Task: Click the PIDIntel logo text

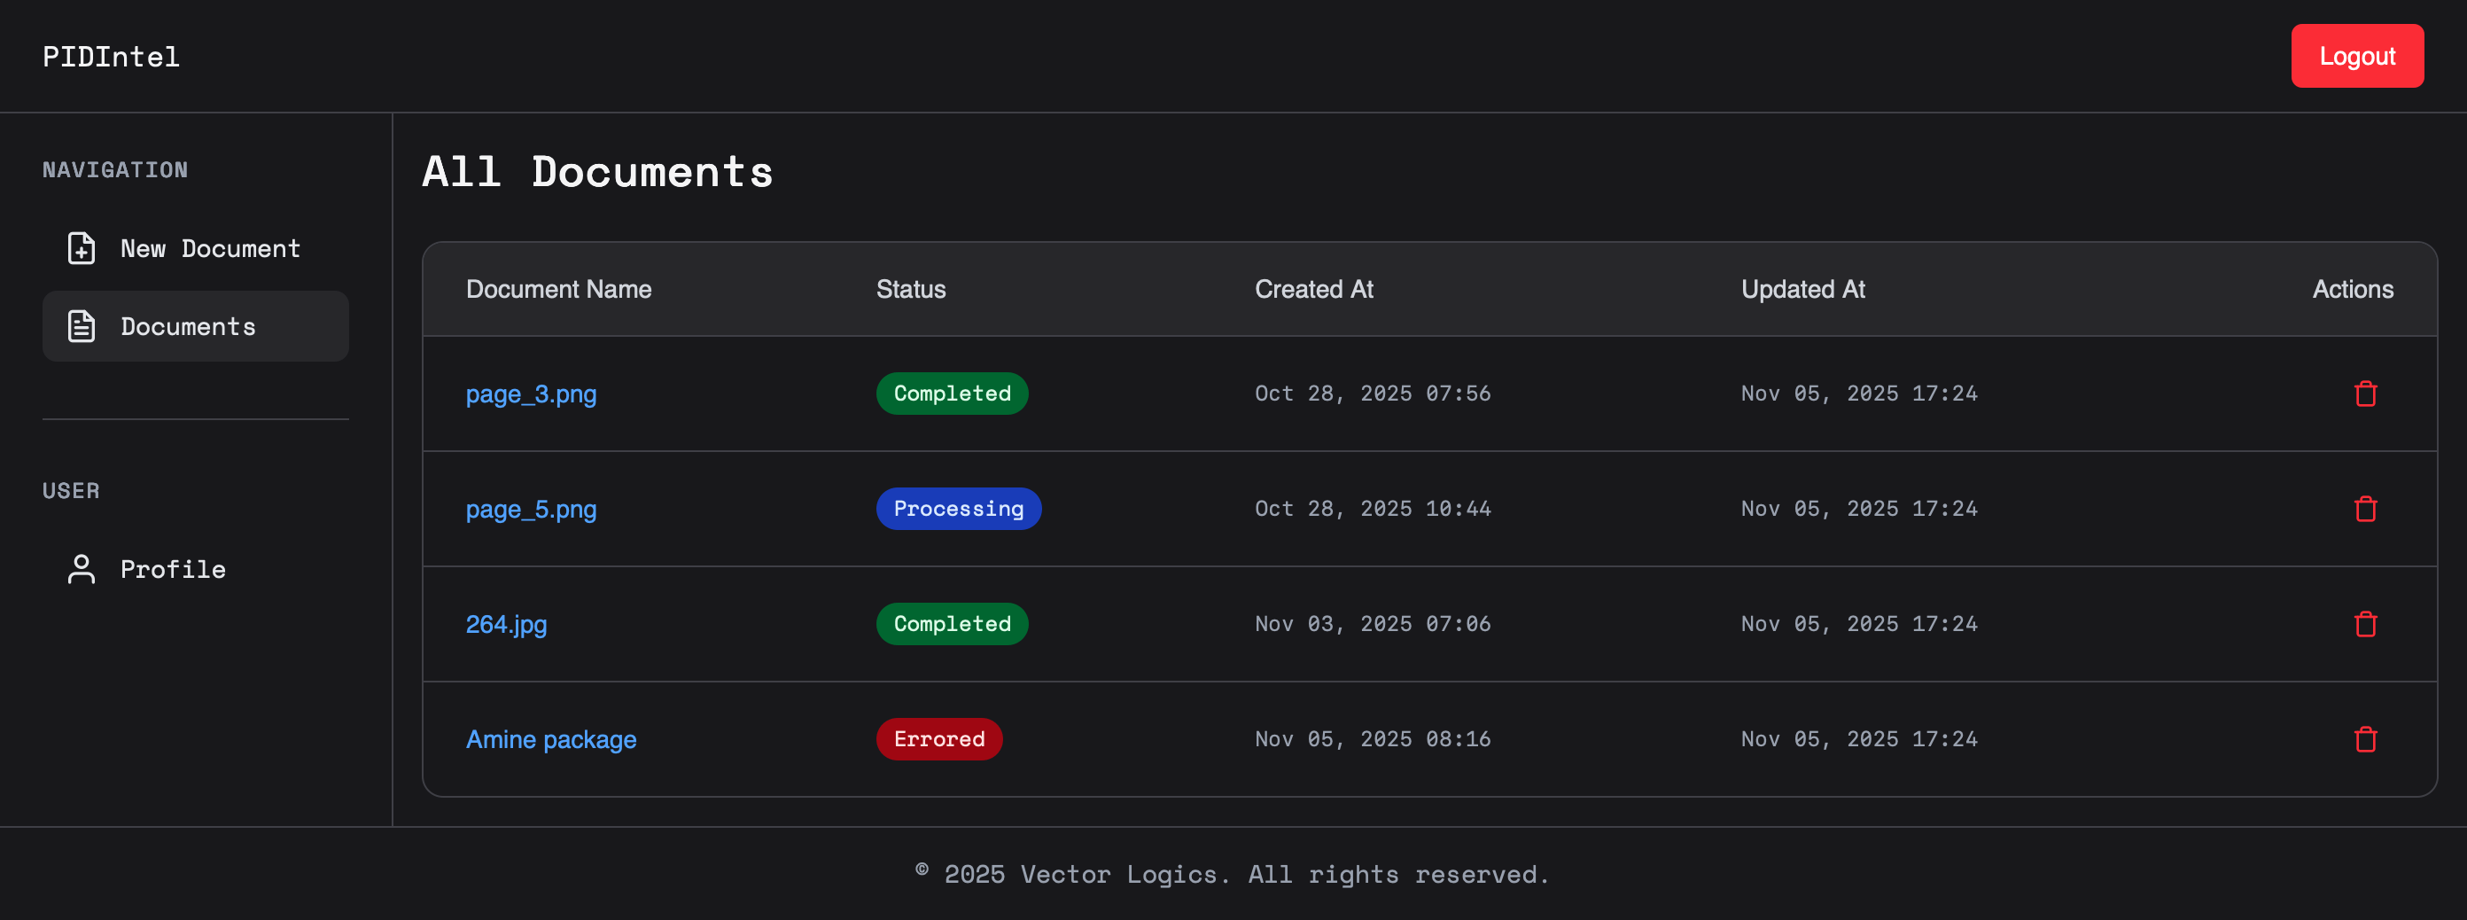Action: point(111,57)
